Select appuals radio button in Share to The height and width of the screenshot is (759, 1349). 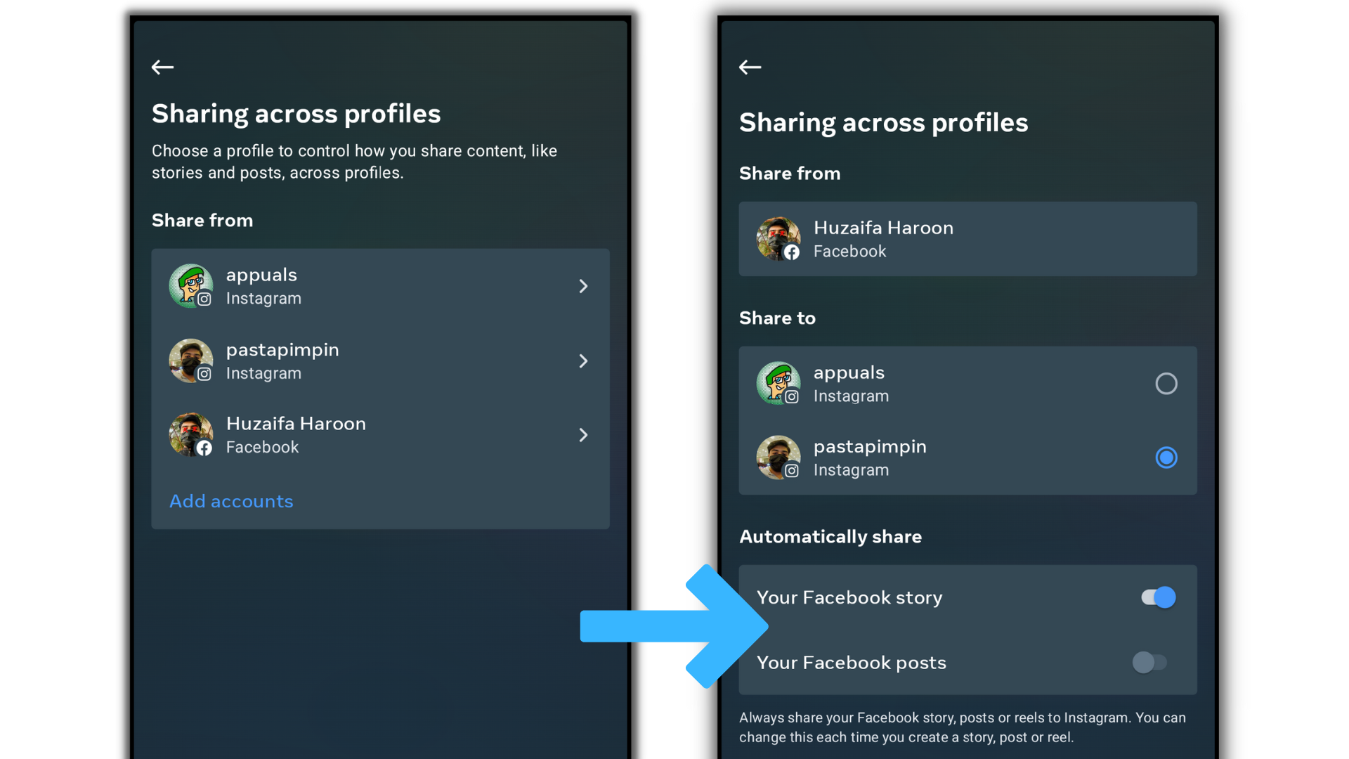coord(1166,384)
